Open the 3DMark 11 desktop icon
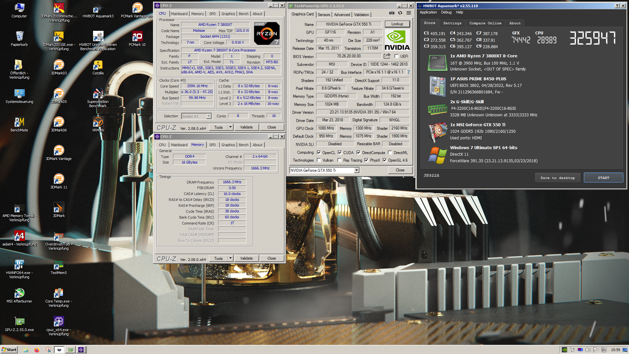629x354 pixels. tap(59, 181)
